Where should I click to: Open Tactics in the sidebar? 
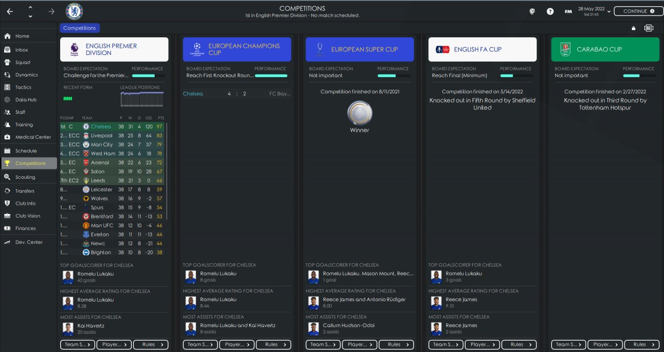click(29, 87)
